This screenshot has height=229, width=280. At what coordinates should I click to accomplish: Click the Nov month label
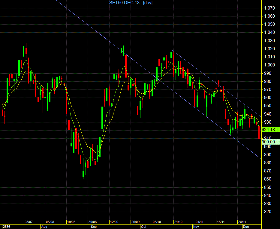196,227
